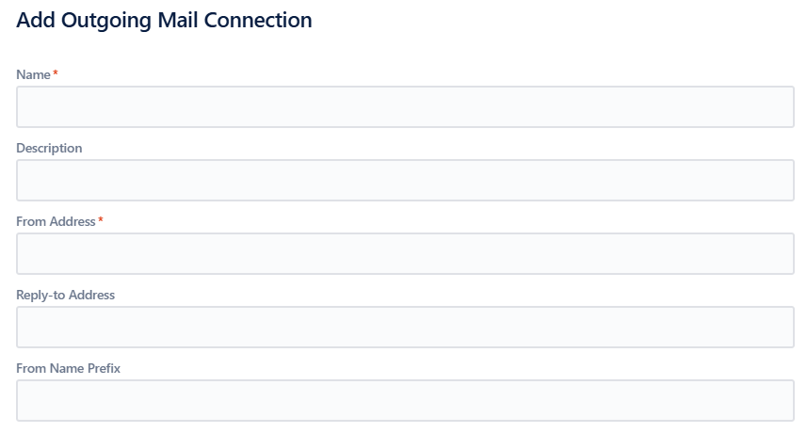807x433 pixels.
Task: Select the Reply-to Address field
Action: point(405,328)
